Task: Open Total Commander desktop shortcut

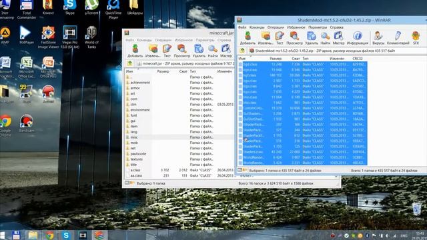Action: 27,9
